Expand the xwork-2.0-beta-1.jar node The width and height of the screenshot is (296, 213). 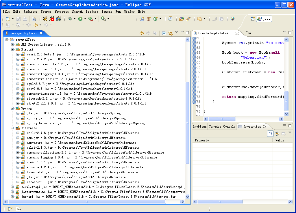[x=18, y=54]
